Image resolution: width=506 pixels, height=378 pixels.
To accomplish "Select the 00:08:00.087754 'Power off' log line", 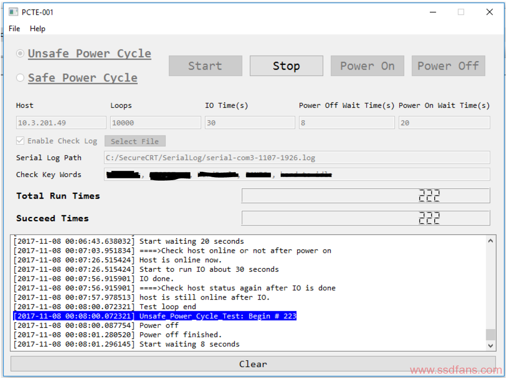I will pyautogui.click(x=96, y=325).
